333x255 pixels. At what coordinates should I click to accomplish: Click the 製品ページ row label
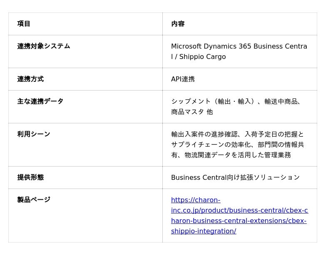(x=34, y=199)
